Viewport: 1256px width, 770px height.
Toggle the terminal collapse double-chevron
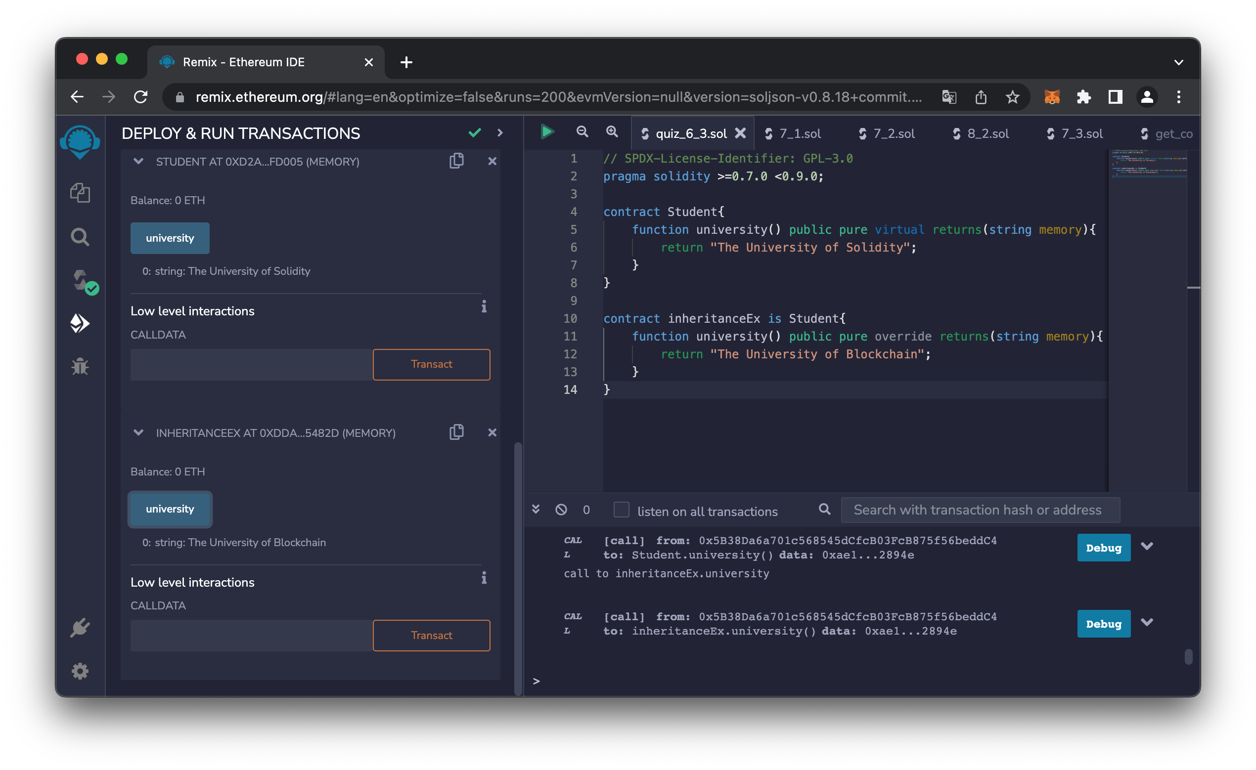click(x=536, y=510)
